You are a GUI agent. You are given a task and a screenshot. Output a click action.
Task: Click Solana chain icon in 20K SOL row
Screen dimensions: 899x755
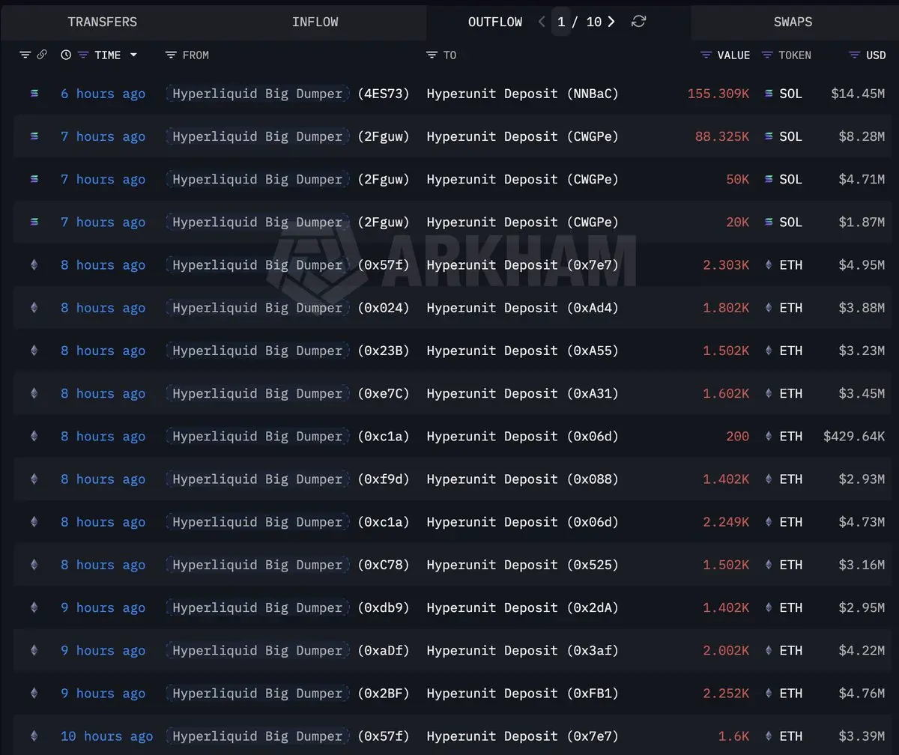pos(34,222)
